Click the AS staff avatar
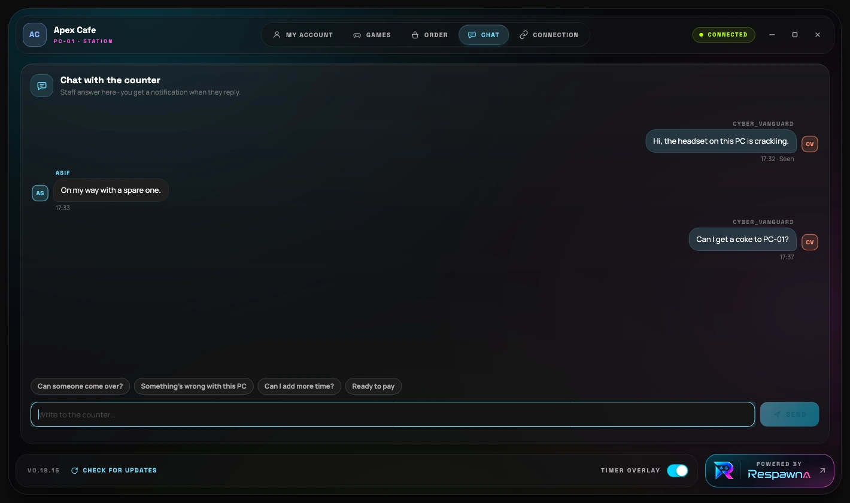This screenshot has width=850, height=503. (40, 193)
